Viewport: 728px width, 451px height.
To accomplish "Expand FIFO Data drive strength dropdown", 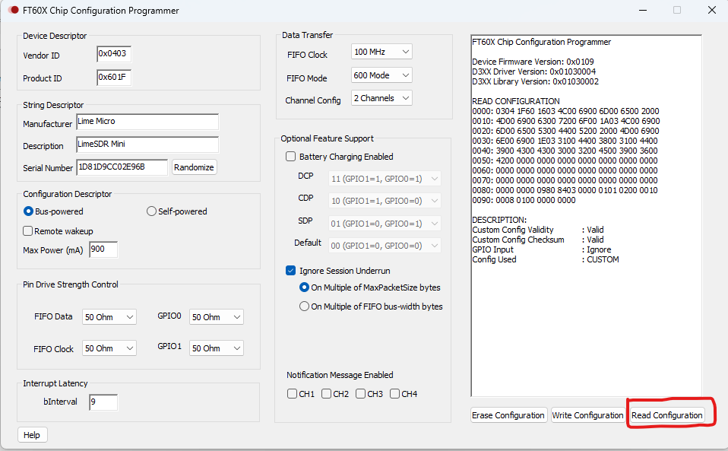I will click(109, 317).
